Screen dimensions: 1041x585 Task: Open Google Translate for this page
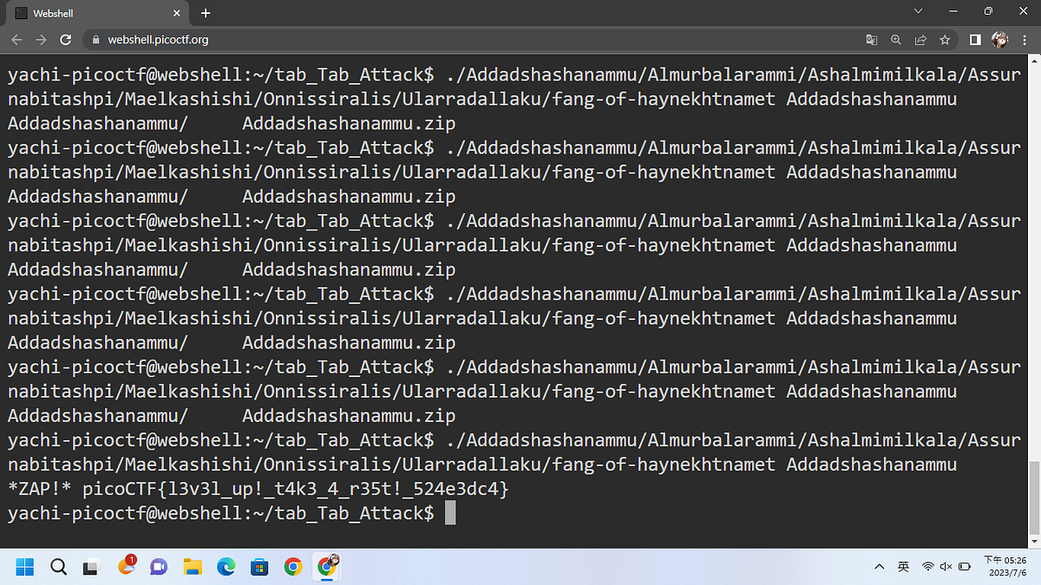(x=871, y=39)
